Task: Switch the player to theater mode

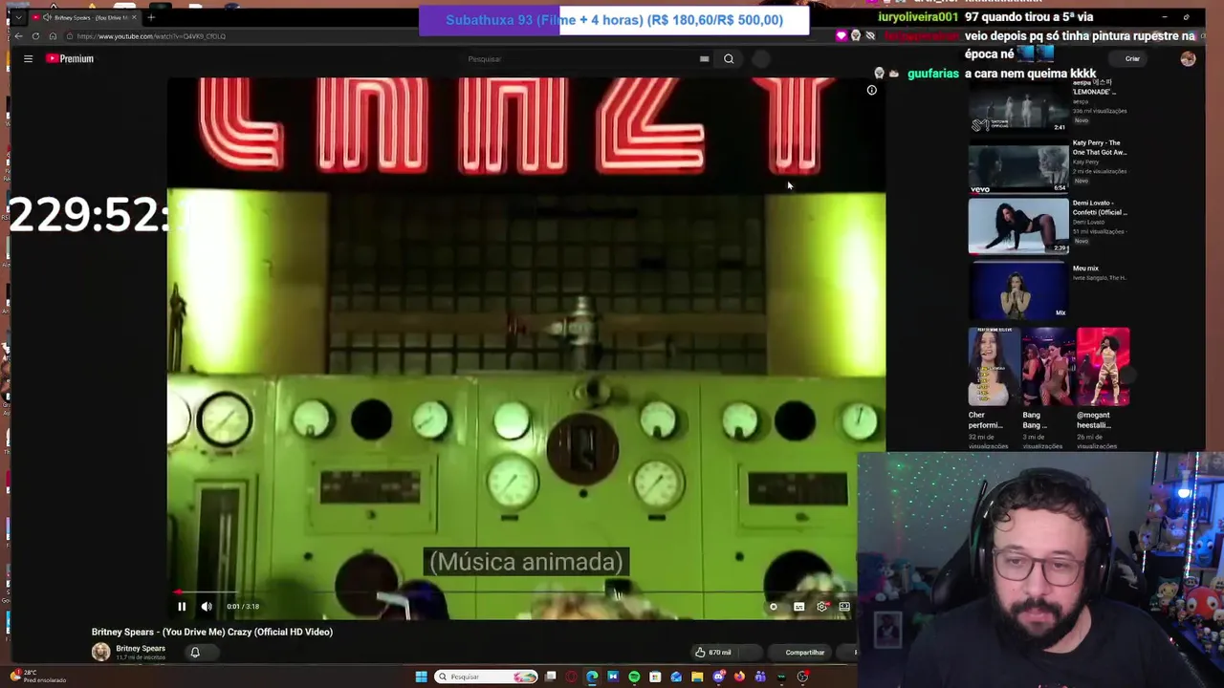Action: coord(844,606)
